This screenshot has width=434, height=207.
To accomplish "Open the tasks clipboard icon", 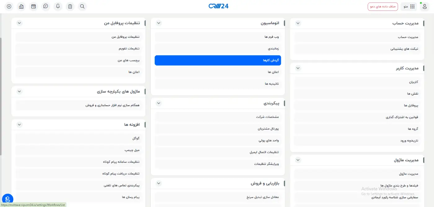I will pos(70,6).
